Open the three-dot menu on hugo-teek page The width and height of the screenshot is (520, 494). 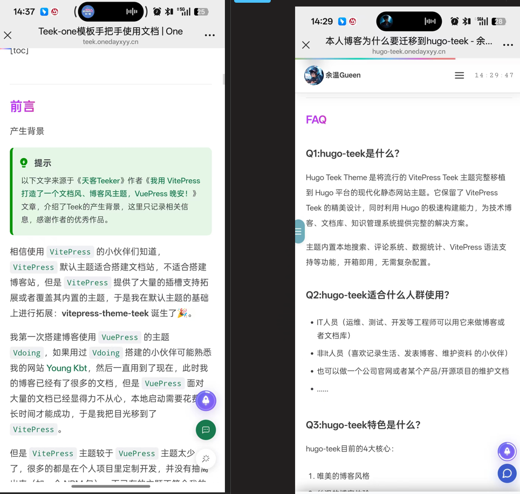(x=508, y=45)
